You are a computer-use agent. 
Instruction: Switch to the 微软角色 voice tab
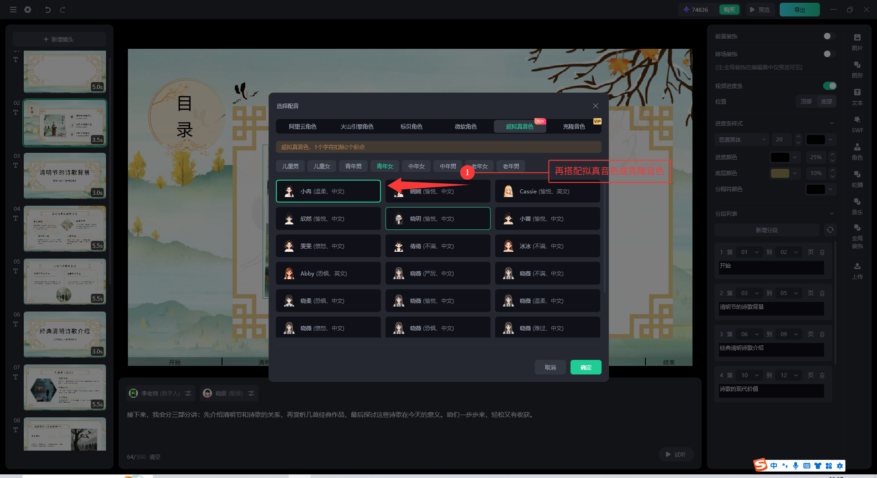coord(465,126)
